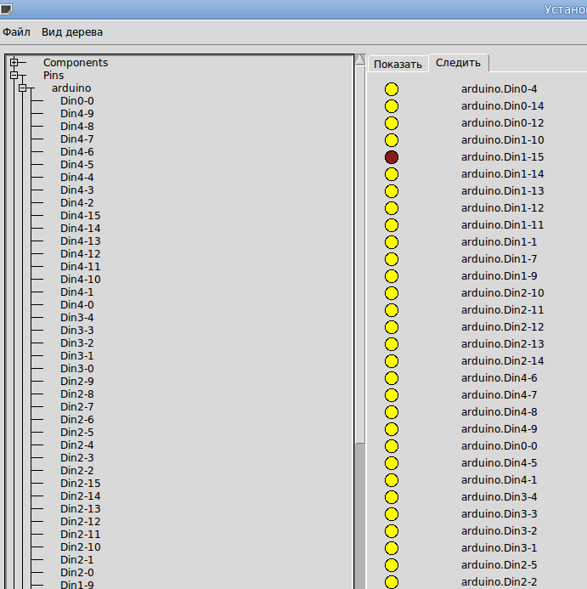Select the Components tree label
Image resolution: width=587 pixels, height=589 pixels.
pyautogui.click(x=76, y=63)
